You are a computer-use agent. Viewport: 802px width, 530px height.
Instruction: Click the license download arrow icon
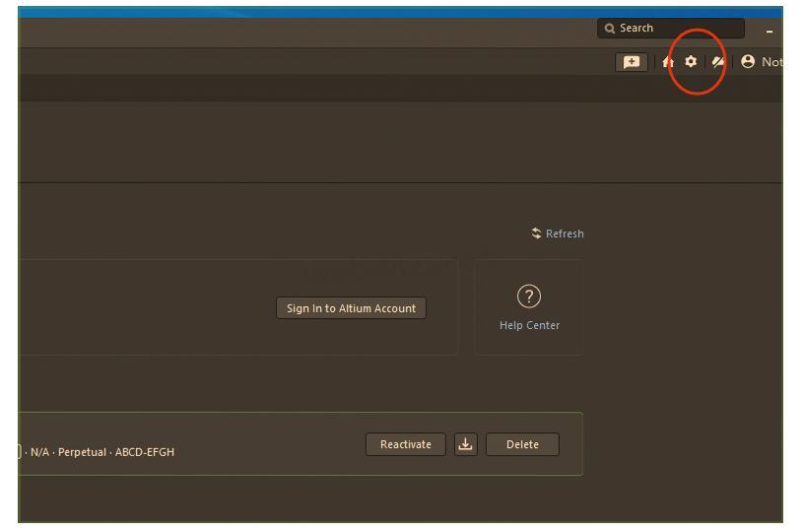click(465, 444)
